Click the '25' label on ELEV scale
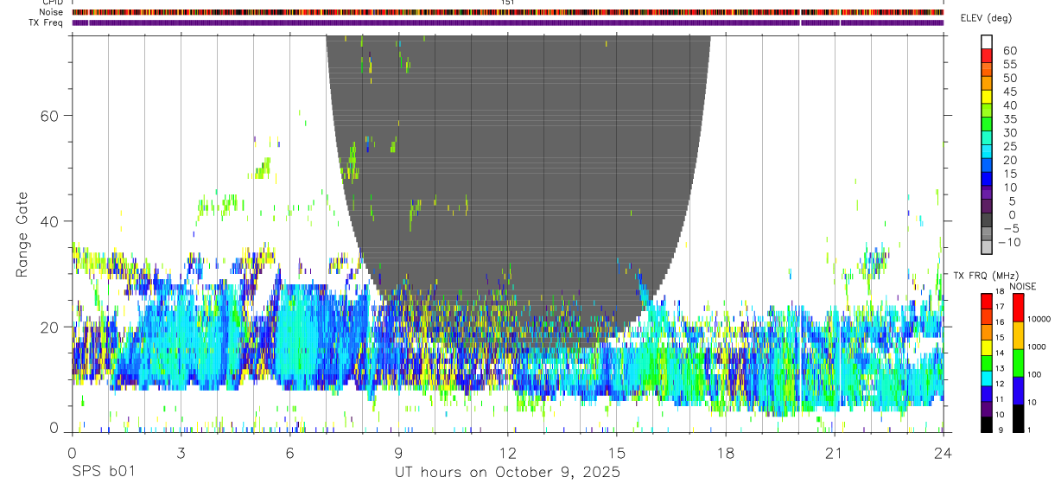 1008,147
